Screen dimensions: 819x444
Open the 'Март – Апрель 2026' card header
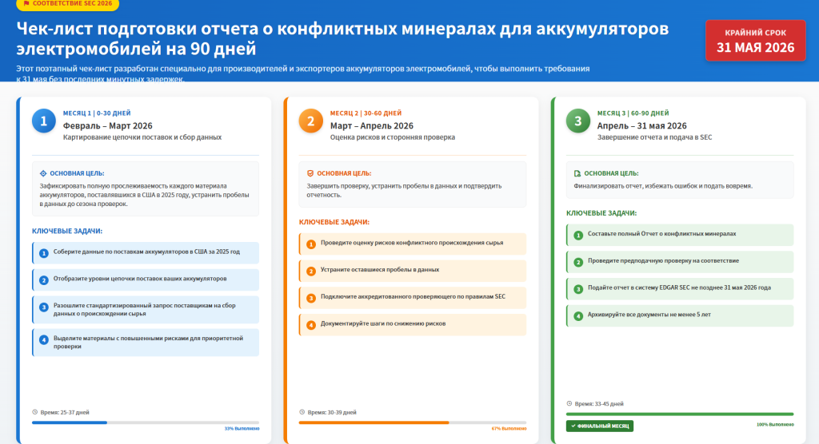(x=372, y=125)
